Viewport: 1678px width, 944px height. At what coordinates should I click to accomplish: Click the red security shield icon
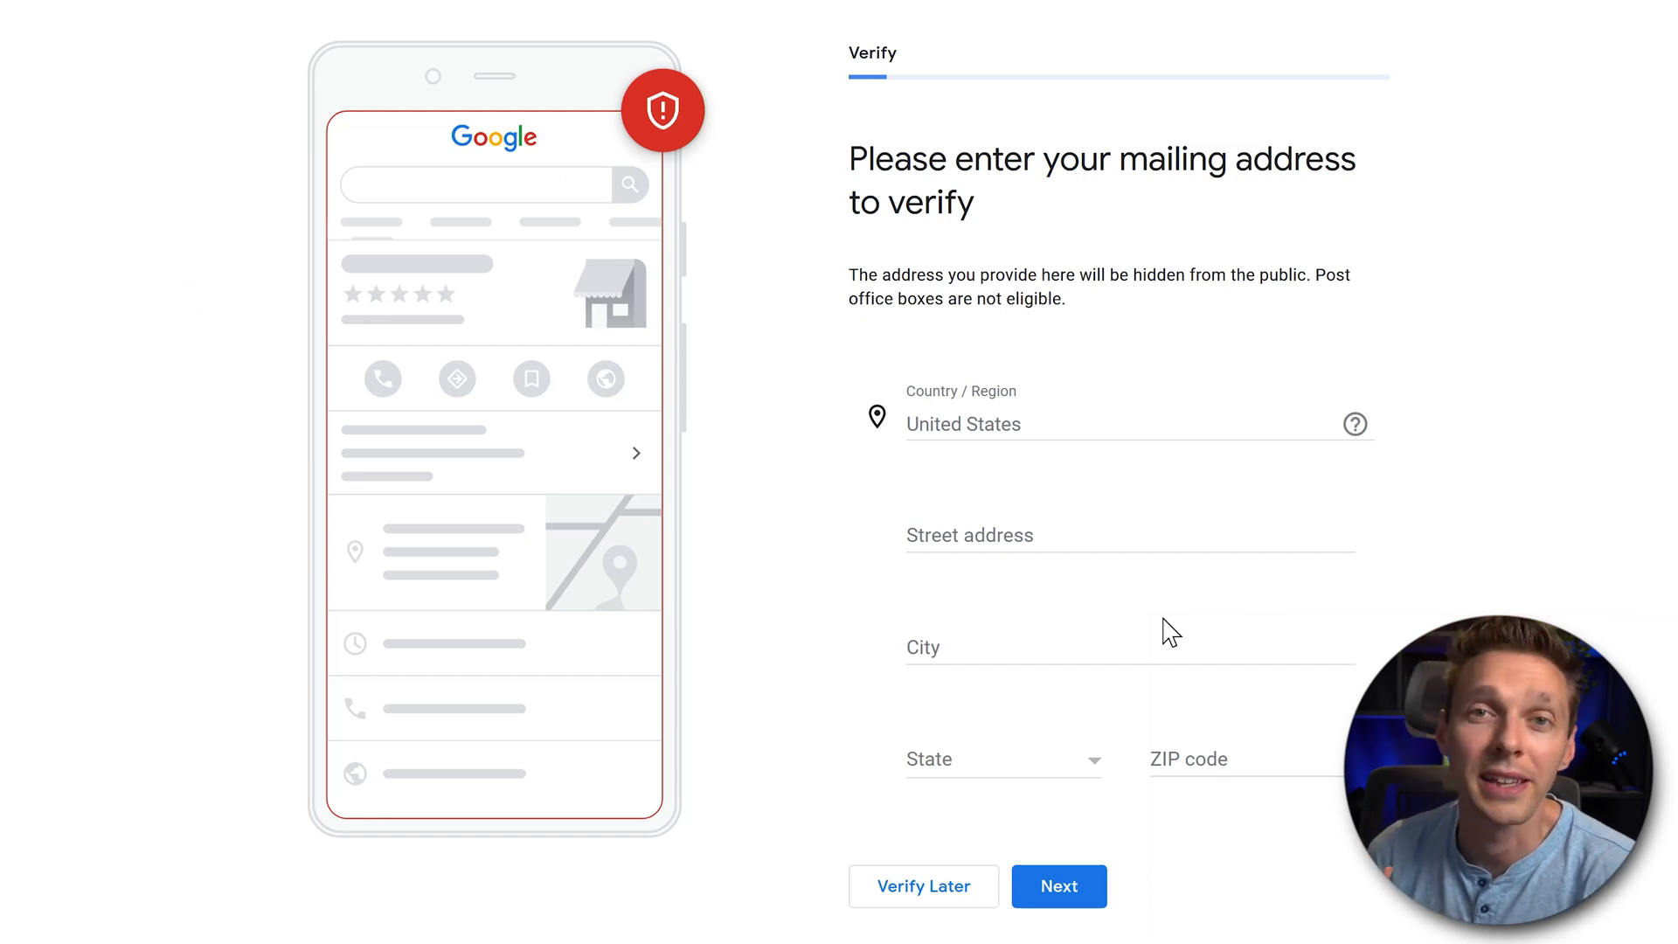coord(662,111)
